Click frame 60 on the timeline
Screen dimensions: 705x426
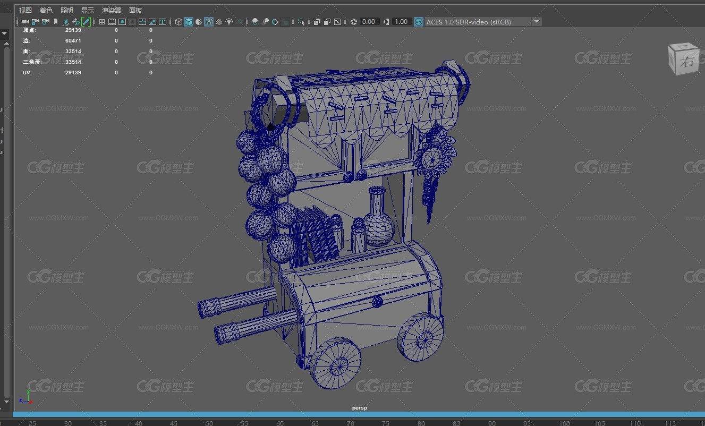pos(280,423)
